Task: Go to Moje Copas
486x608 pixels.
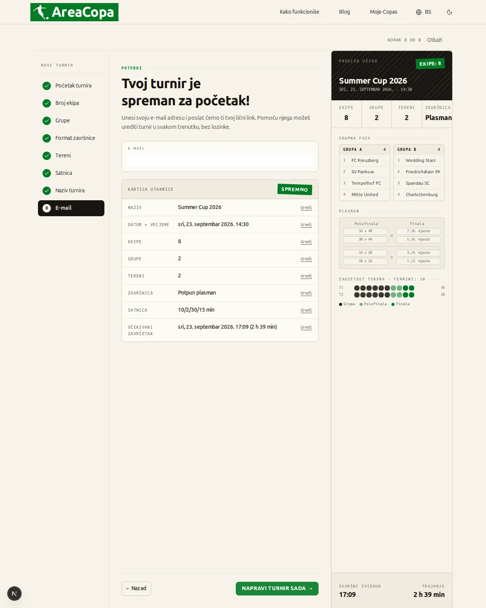Action: coord(383,12)
